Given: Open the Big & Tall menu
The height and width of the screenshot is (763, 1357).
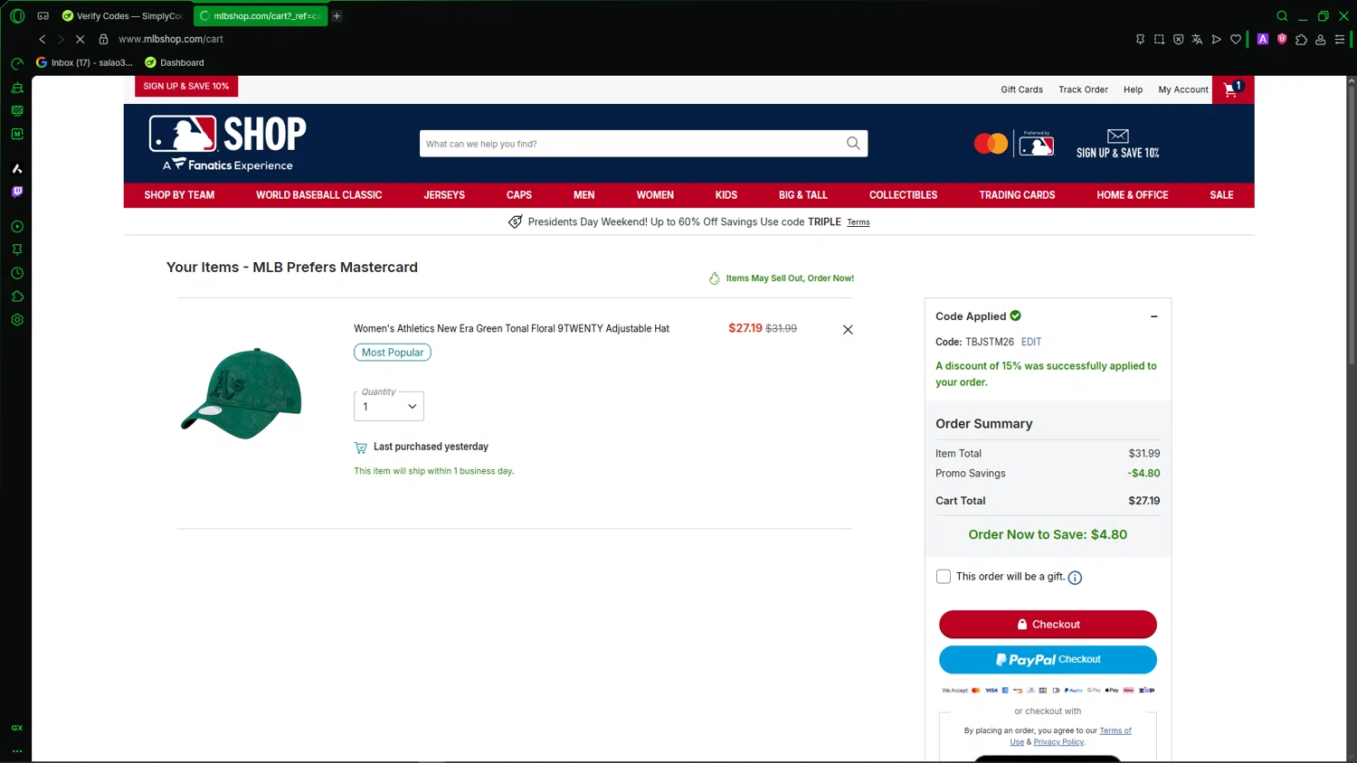Looking at the screenshot, I should tap(803, 195).
